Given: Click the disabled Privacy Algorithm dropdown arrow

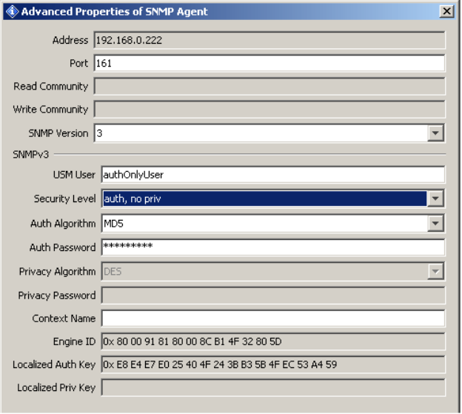Looking at the screenshot, I should (x=436, y=272).
